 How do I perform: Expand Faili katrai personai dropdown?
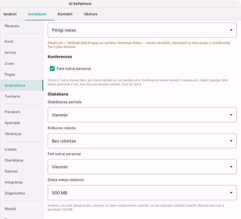(x=142, y=167)
